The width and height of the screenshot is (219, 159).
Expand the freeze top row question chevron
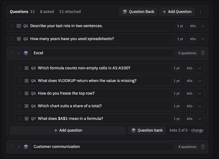click(x=200, y=93)
